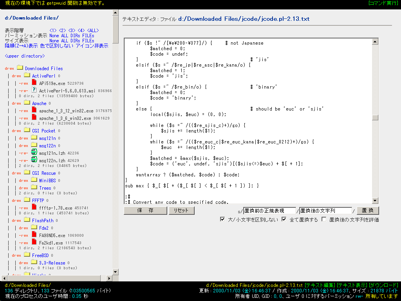Enable the 置換後の文字列を評価 checkbox
This screenshot has height=301, width=401.
click(x=324, y=219)
